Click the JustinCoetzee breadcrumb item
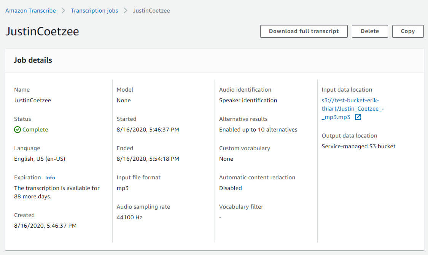 [x=151, y=11]
